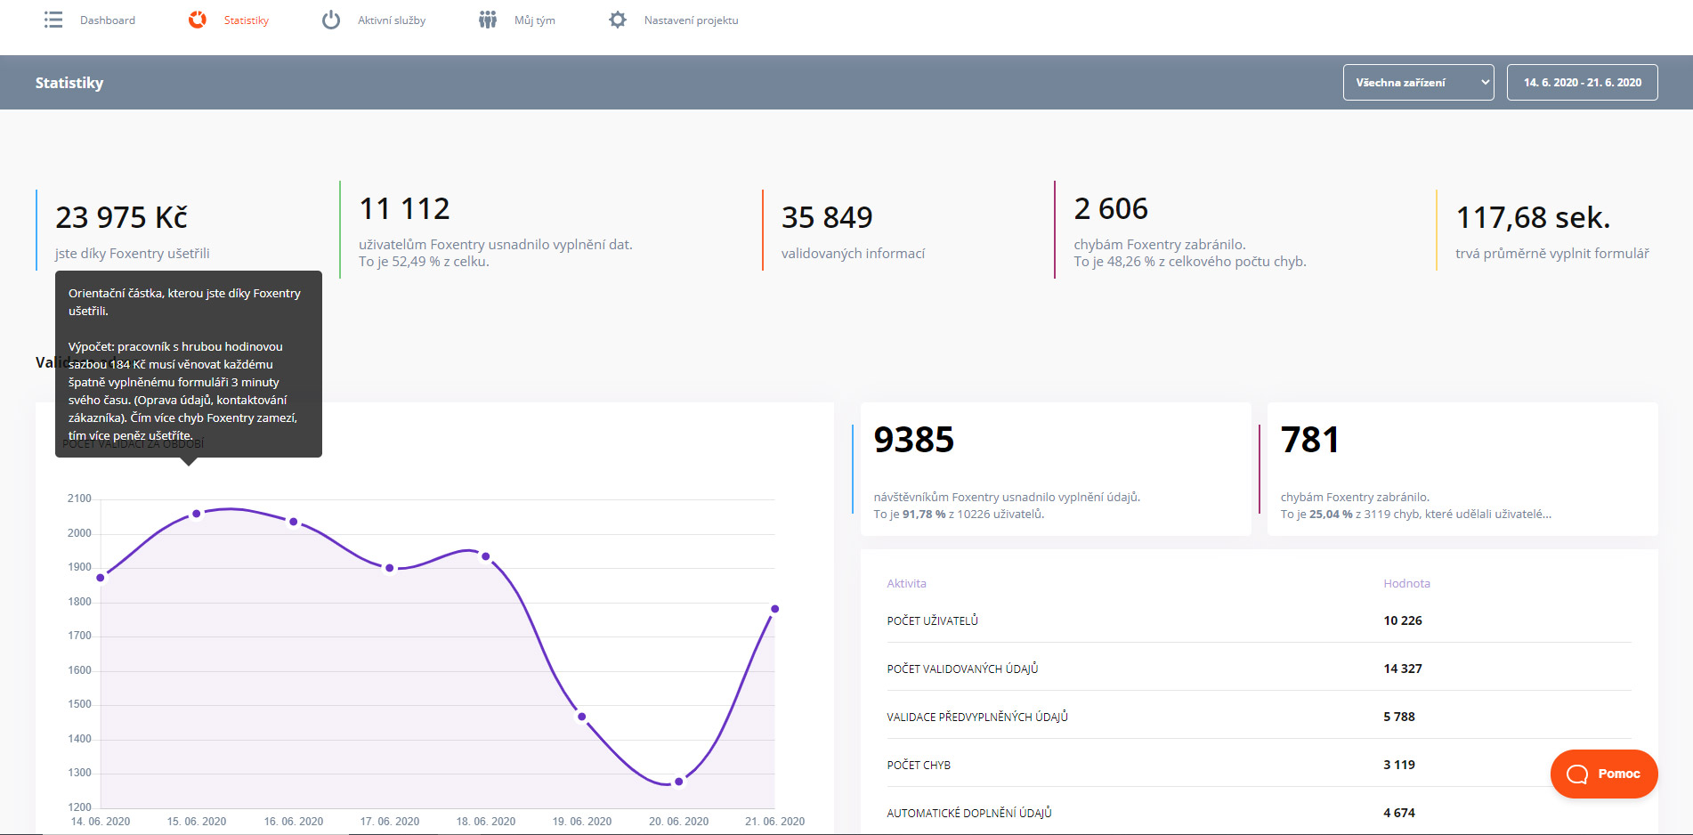Click the 35 849 validated information value
This screenshot has height=835, width=1693.
click(x=827, y=217)
